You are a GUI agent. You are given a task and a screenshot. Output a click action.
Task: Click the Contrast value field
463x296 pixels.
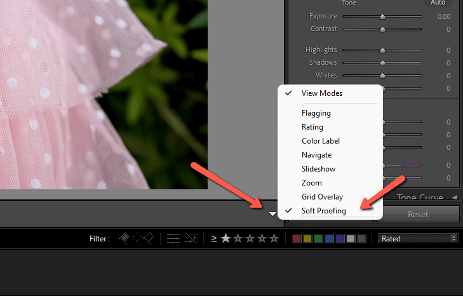point(448,30)
